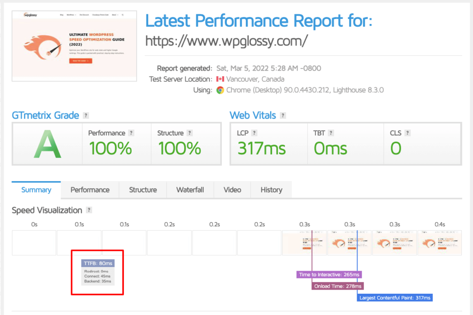Click the report date Sat, Mar 5, 2022
Image resolution: width=473 pixels, height=315 pixels.
[x=243, y=68]
